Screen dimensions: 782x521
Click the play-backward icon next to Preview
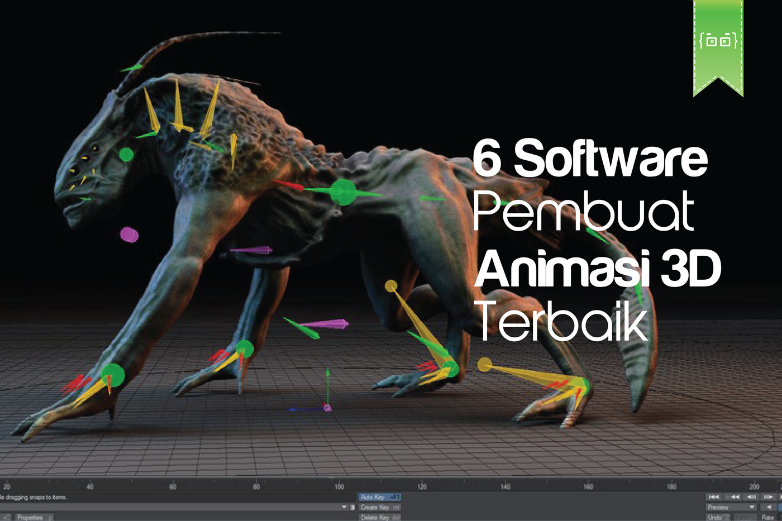(769, 506)
